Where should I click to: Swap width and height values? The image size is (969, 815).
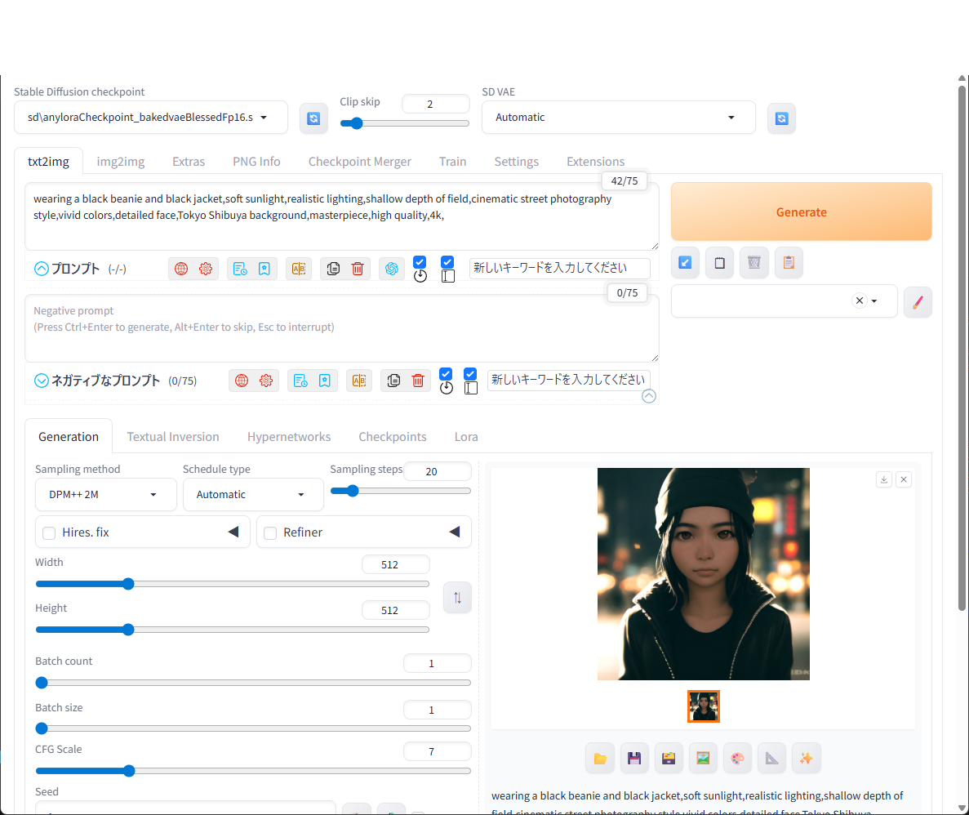[x=457, y=598]
